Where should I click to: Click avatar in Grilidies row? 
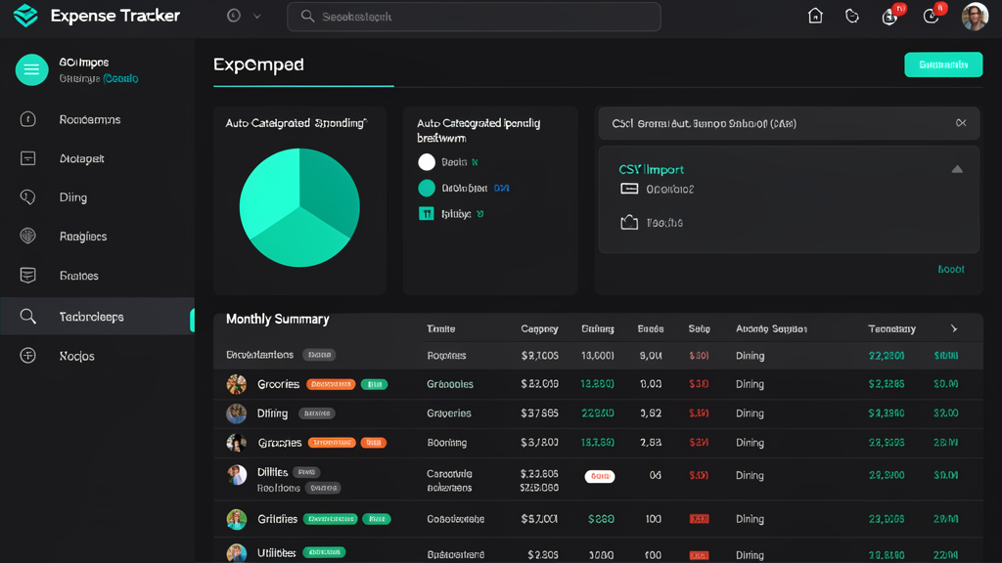(237, 519)
